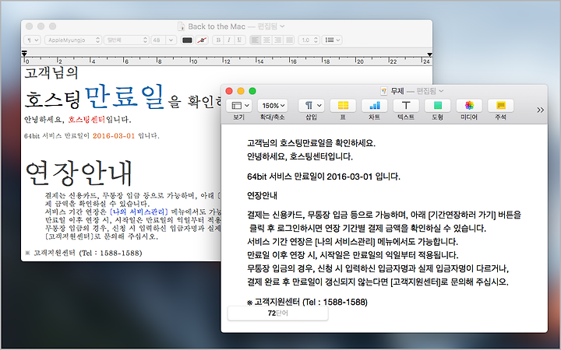Click the 연장안내 heading in Pages
The image size is (561, 350).
click(x=263, y=195)
